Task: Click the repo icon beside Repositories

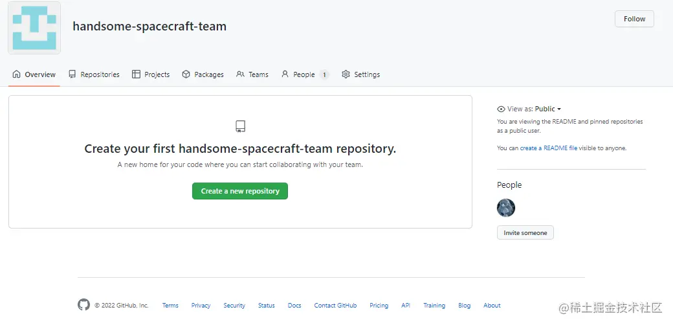Action: point(72,74)
